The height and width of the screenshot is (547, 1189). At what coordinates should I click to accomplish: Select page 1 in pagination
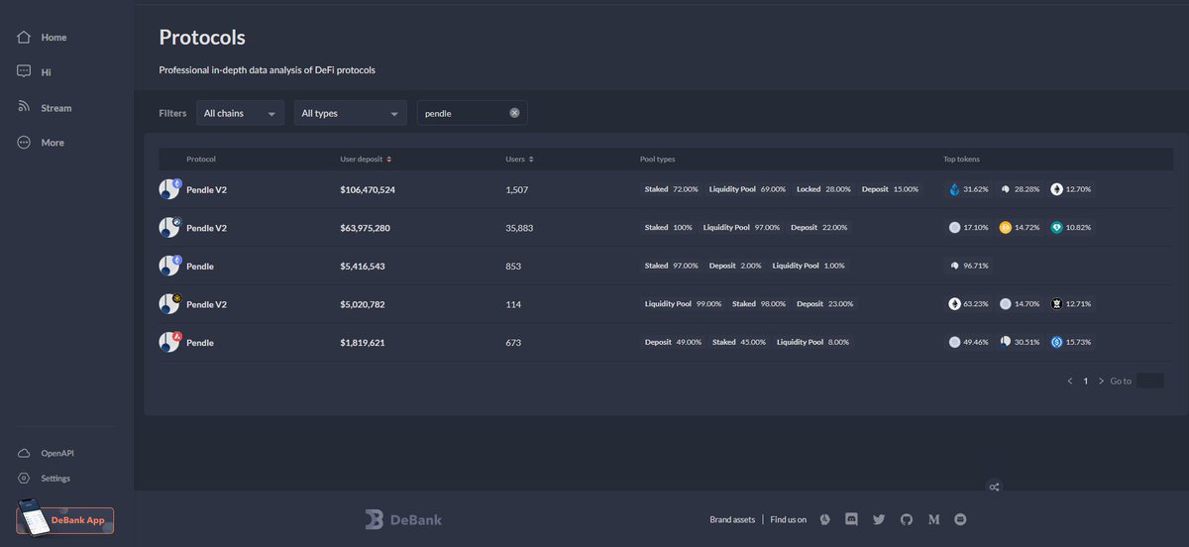pos(1086,381)
